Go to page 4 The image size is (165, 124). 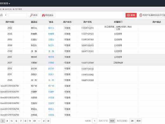(x=7, y=121)
